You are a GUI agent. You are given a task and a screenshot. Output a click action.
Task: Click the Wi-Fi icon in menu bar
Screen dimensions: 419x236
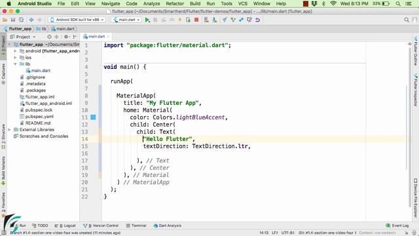333,4
